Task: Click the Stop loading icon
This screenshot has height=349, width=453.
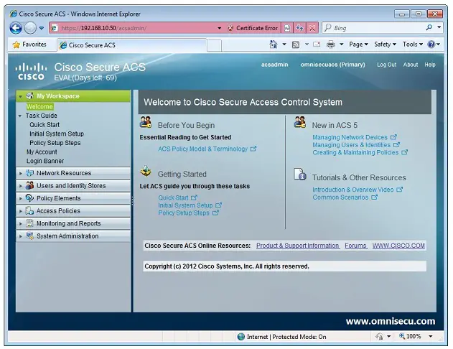Action: tap(312, 28)
